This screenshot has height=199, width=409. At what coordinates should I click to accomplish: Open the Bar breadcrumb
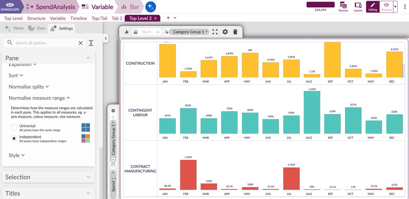coord(130,6)
